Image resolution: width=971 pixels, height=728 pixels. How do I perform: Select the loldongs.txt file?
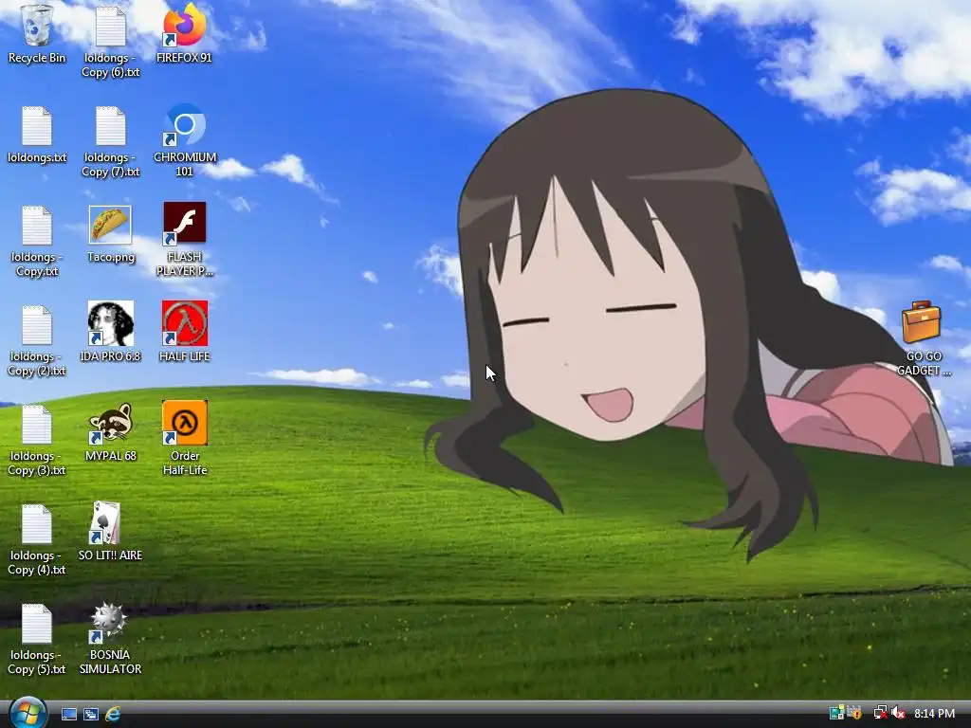pos(37,135)
